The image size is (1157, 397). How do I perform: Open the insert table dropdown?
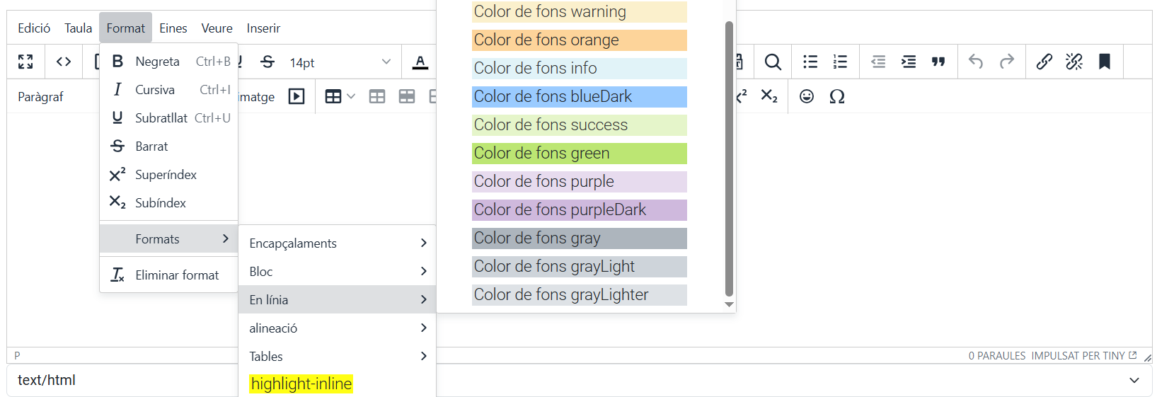pyautogui.click(x=340, y=97)
